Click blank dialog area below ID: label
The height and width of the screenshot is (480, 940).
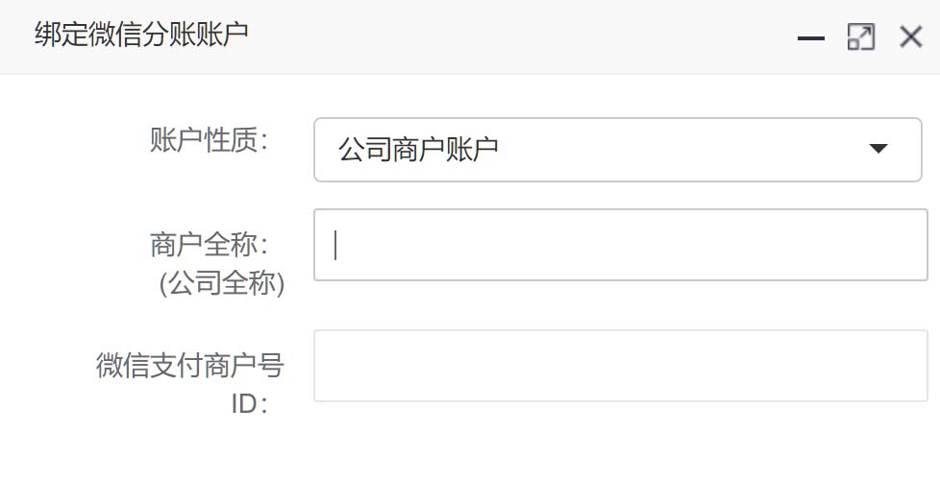pyautogui.click(x=192, y=451)
